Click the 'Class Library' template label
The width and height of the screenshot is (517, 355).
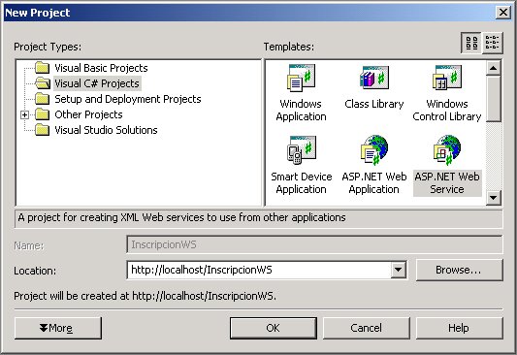click(374, 104)
